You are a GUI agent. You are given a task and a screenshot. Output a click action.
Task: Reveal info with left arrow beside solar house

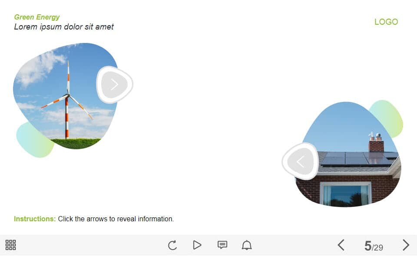[x=301, y=161]
